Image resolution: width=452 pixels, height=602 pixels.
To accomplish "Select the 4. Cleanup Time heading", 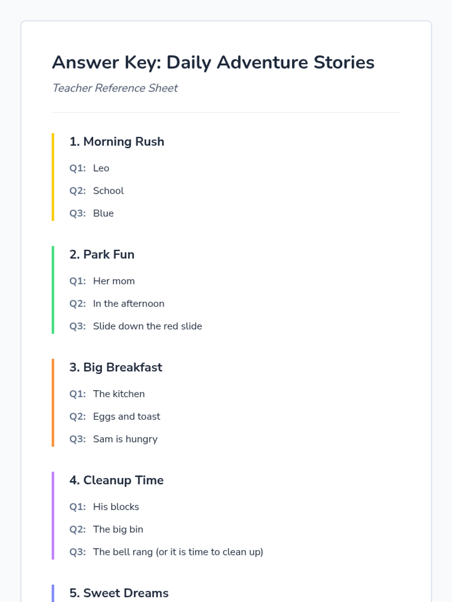I will coord(116,480).
